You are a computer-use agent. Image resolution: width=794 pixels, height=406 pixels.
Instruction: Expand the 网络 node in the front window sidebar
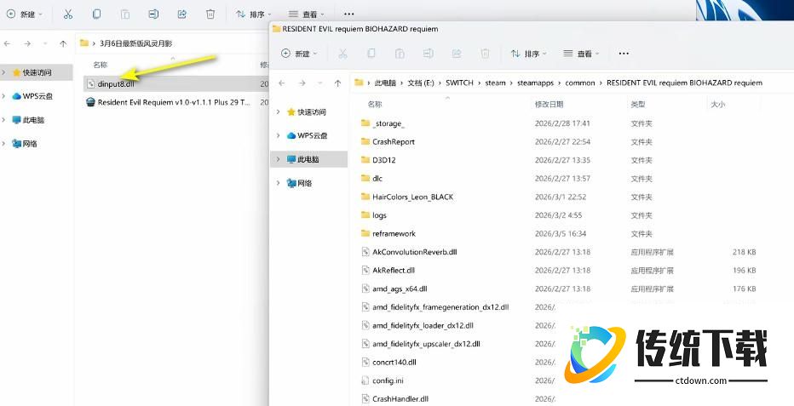[279, 183]
